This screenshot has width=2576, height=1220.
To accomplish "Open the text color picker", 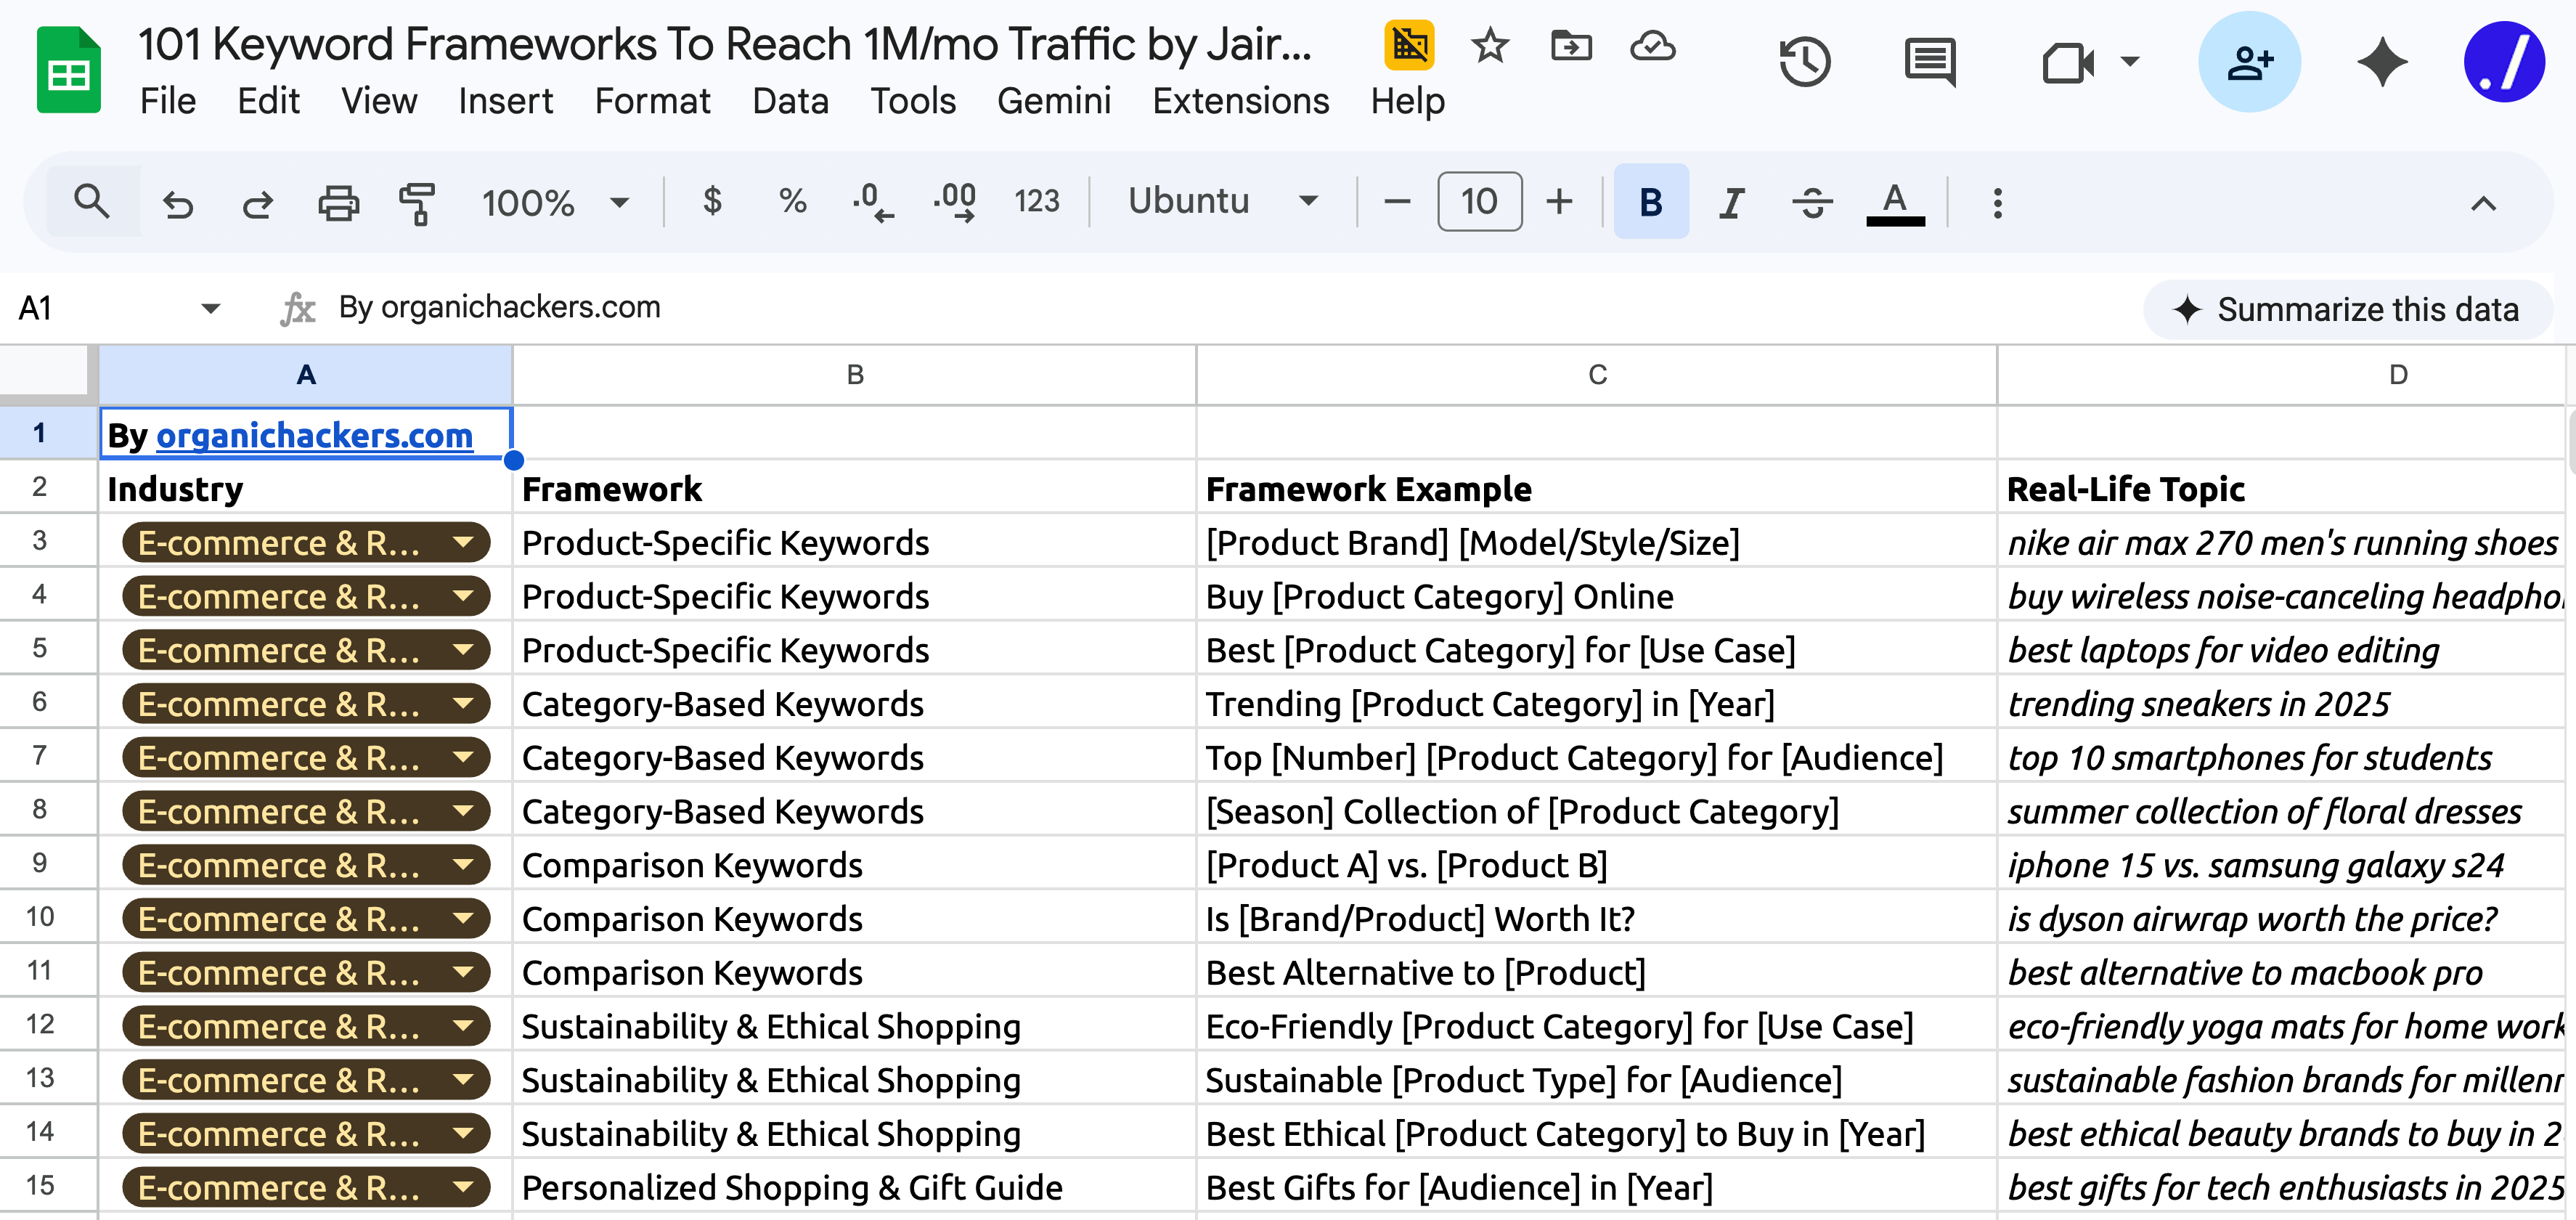I will 1894,202.
